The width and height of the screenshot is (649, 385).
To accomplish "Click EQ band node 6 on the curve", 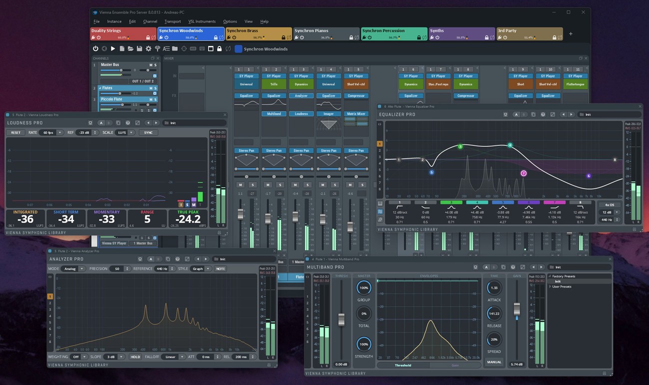I will (x=589, y=176).
